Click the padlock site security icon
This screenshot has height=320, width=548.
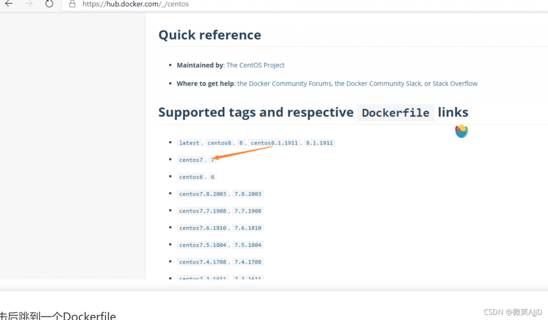click(x=72, y=4)
